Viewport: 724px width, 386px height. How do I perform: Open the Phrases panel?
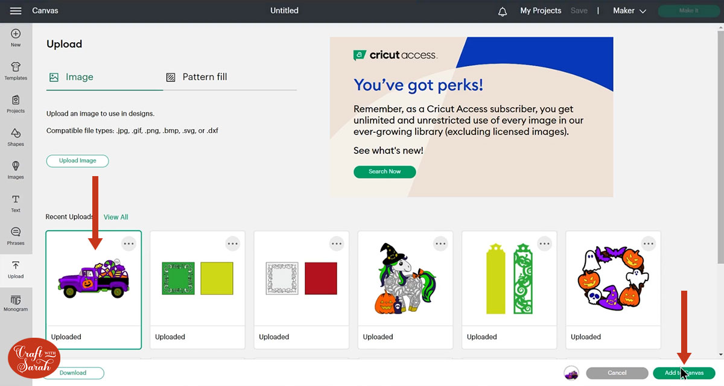tap(16, 236)
